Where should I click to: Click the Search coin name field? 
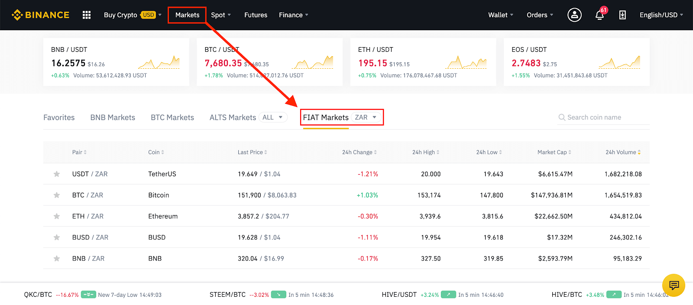[603, 118]
